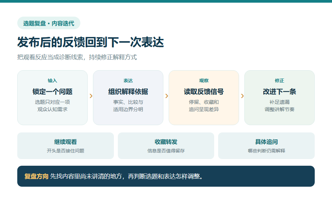Select the 改进下一条 step card
Image resolution: width=332 pixels, height=200 pixels.
pos(280,98)
